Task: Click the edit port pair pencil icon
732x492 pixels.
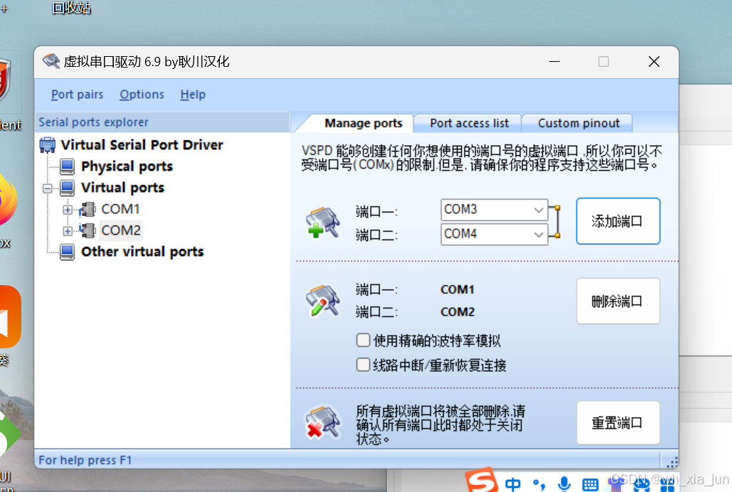Action: pos(323,301)
